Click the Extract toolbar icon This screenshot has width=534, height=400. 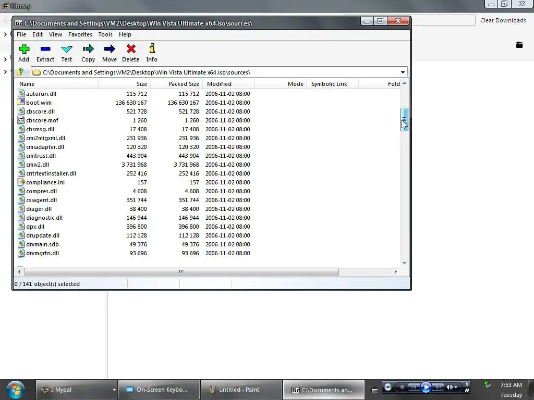[x=45, y=49]
